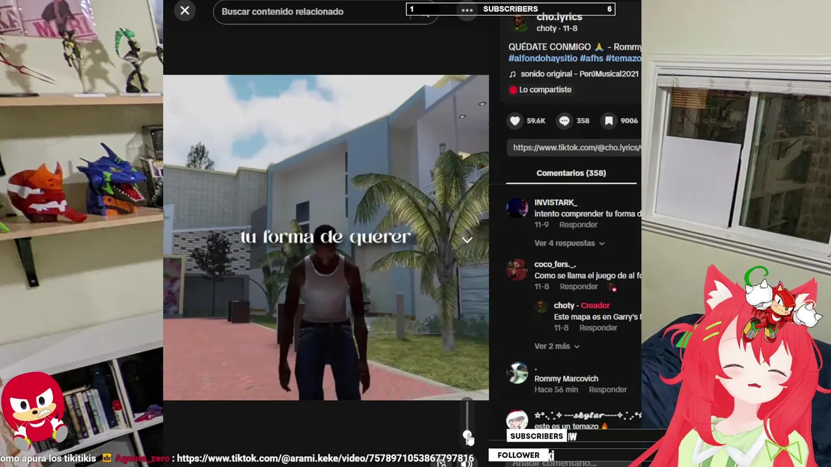Click avatar beside 'Rommy Marcovich' comment
831x467 pixels.
517,374
